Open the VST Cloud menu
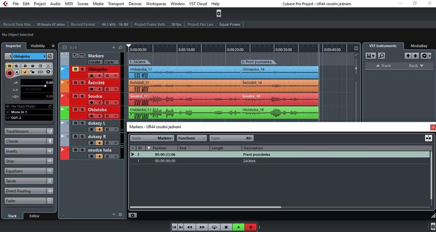436x232 pixels. click(x=198, y=3)
